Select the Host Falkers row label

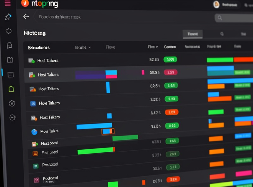click(50, 117)
